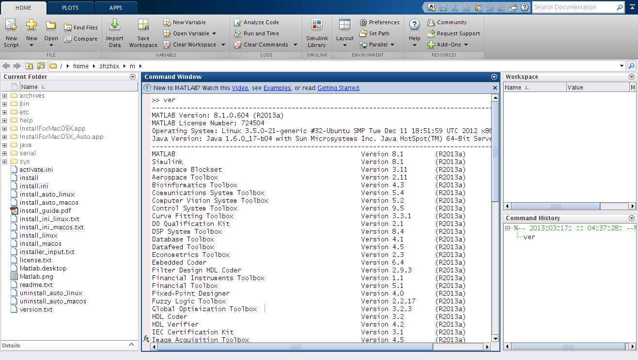The image size is (638, 360).
Task: Expand the archives folder tree node
Action: [5, 96]
